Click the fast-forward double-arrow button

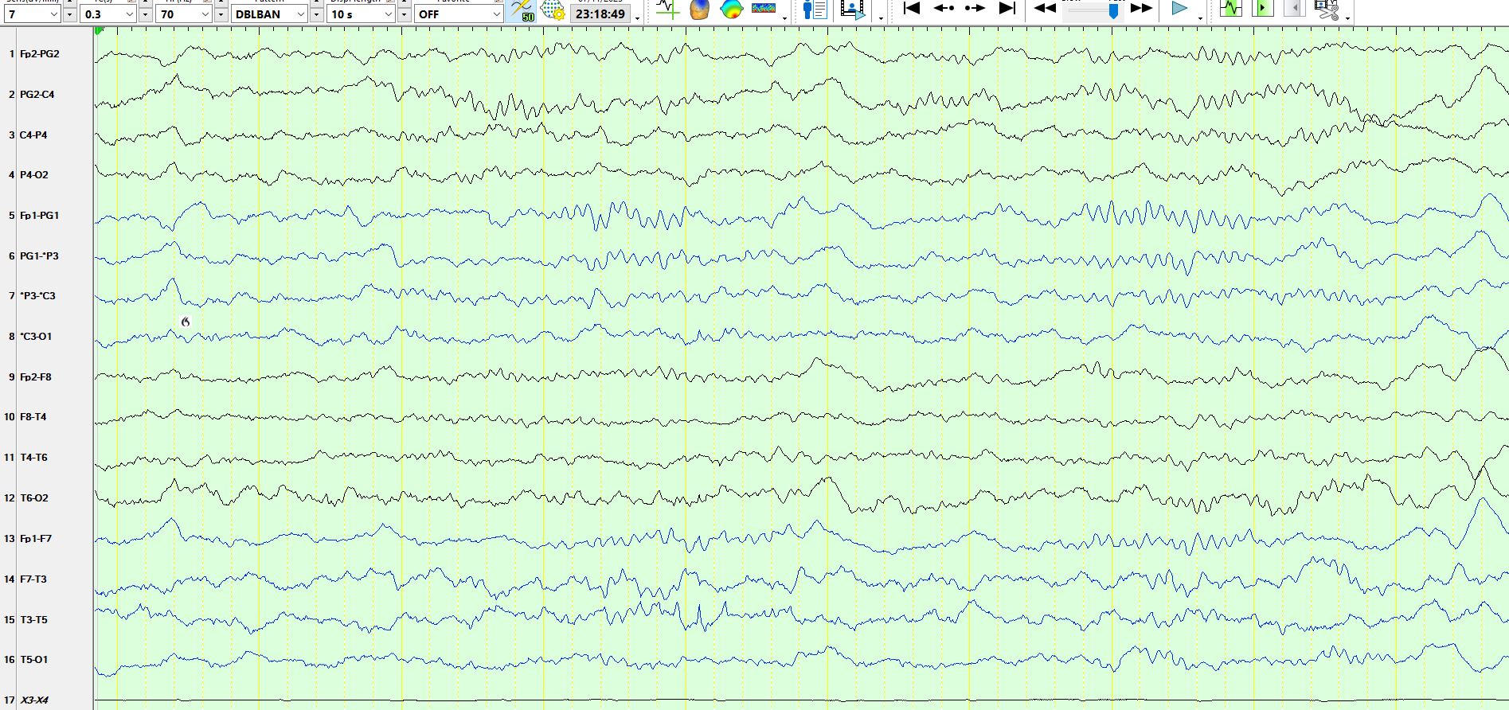1142,8
